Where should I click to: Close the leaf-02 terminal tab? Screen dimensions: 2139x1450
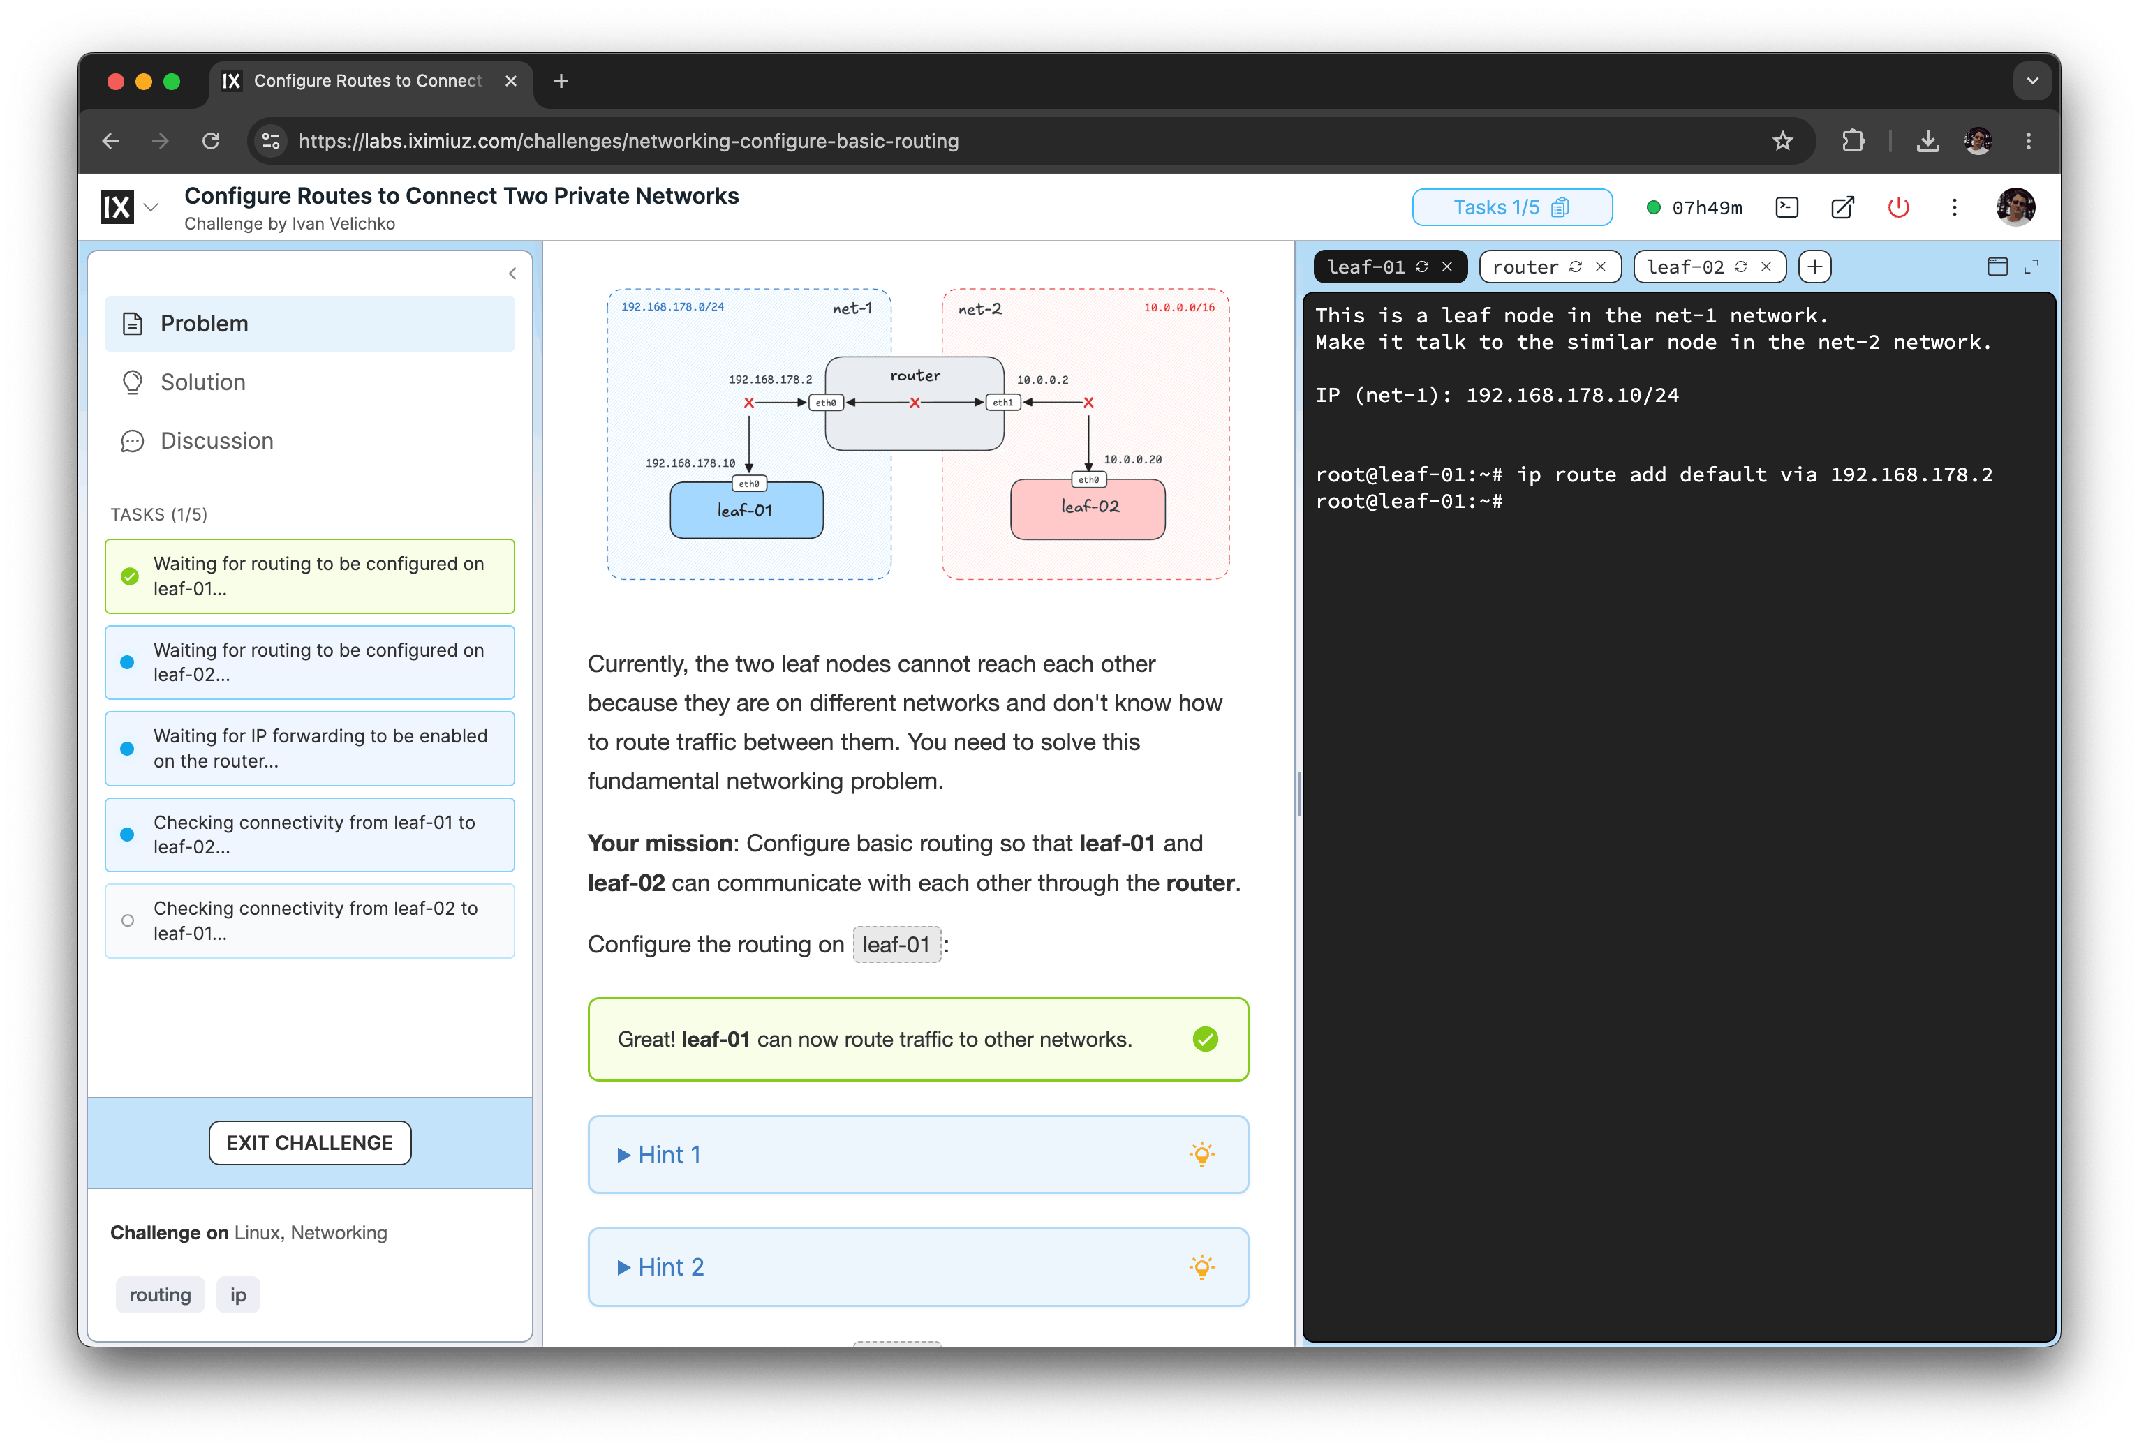point(1766,267)
